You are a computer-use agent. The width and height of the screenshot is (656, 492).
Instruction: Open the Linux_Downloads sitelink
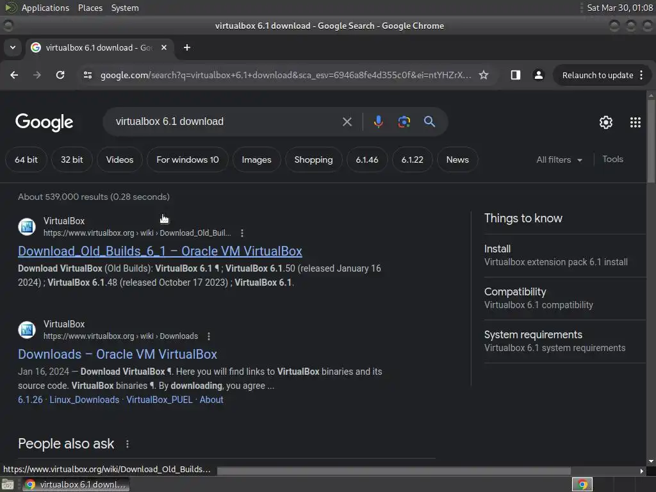(x=85, y=400)
